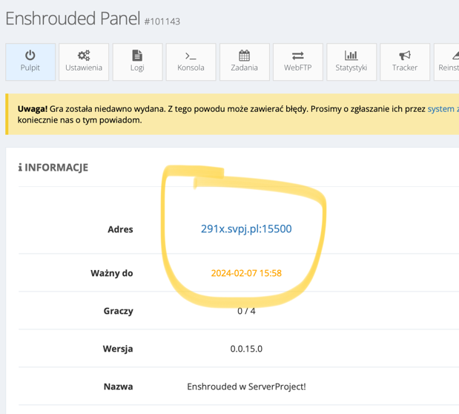Click the bold "Uwaga!" warning text
Screen dimensions: 459x414
pyautogui.click(x=33, y=108)
